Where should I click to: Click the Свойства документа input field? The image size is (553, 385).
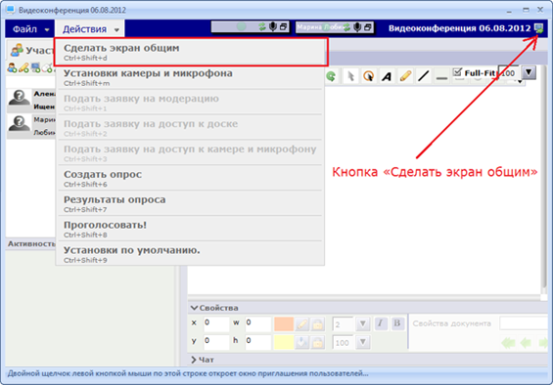pyautogui.click(x=524, y=323)
